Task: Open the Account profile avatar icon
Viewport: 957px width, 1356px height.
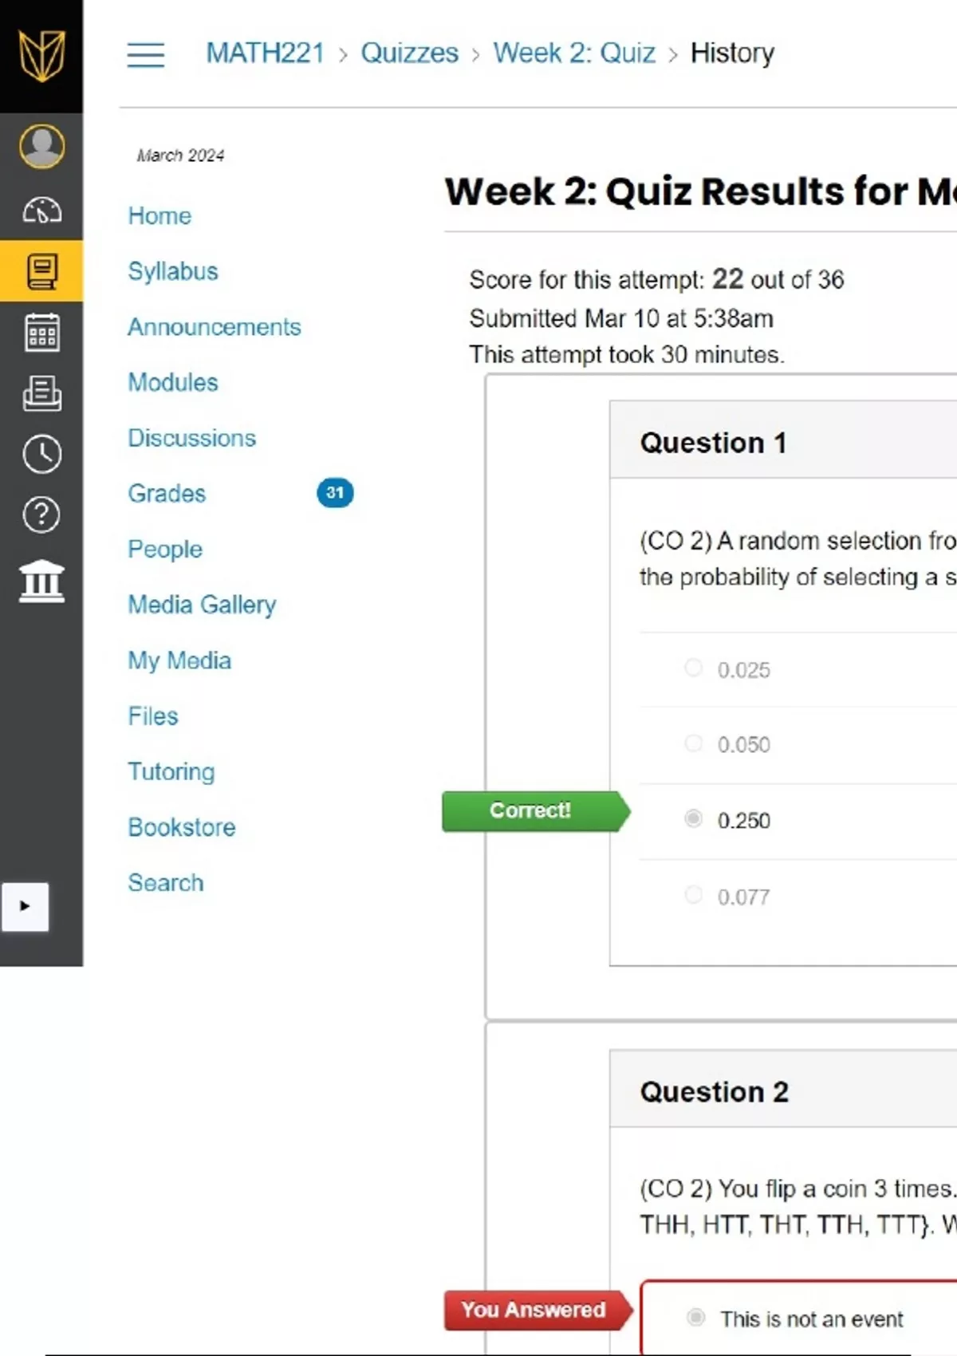Action: (41, 146)
